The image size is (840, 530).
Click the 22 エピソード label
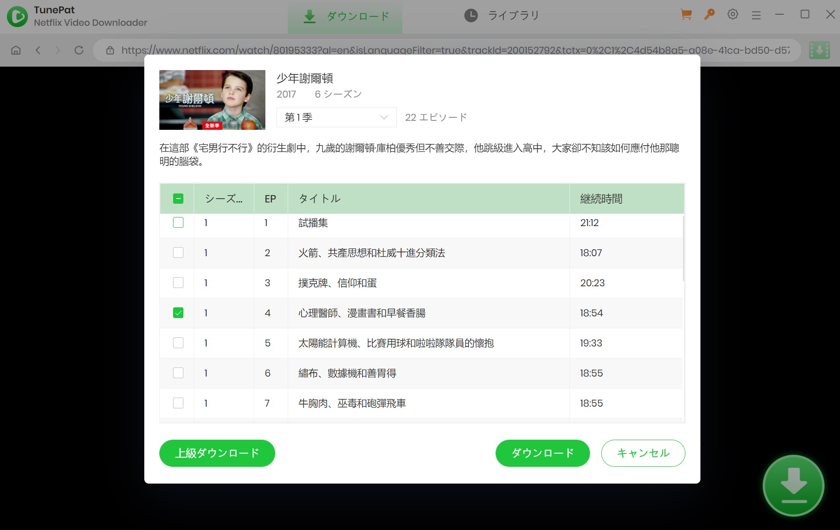pyautogui.click(x=436, y=117)
